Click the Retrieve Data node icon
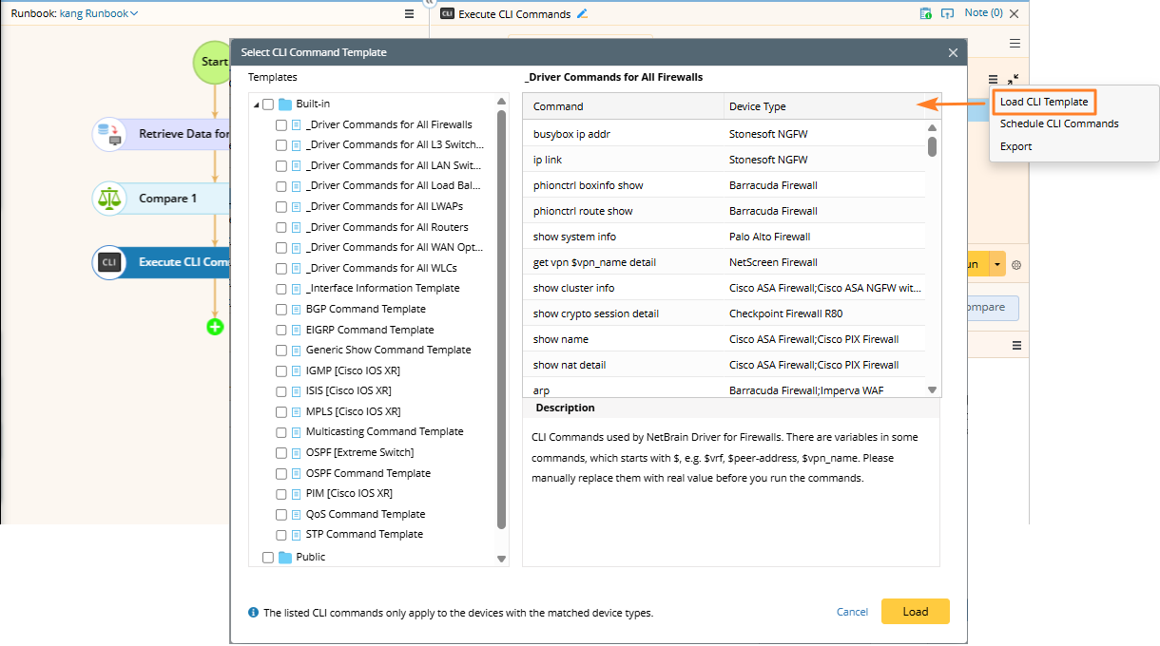The image size is (1160, 646). (109, 134)
